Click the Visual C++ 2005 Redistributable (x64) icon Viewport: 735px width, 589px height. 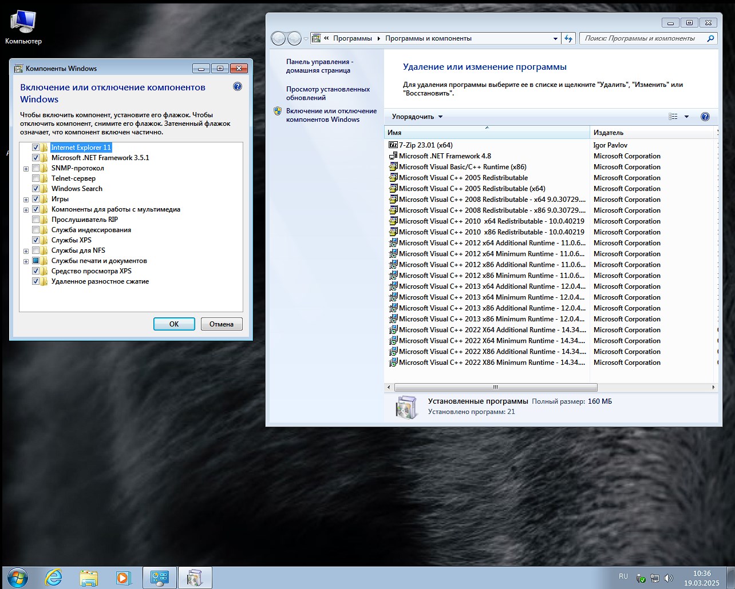(393, 189)
